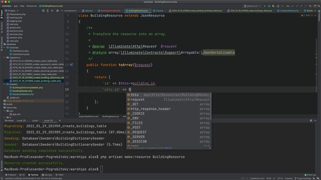Choose 'this' from completion popup

(x=169, y=95)
